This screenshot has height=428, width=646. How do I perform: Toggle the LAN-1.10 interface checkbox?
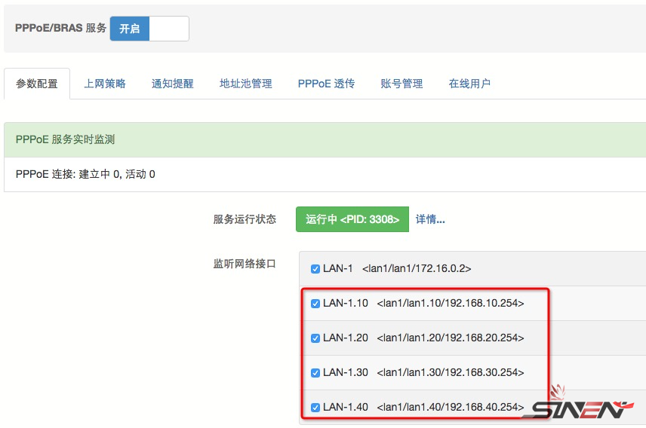pyautogui.click(x=315, y=304)
